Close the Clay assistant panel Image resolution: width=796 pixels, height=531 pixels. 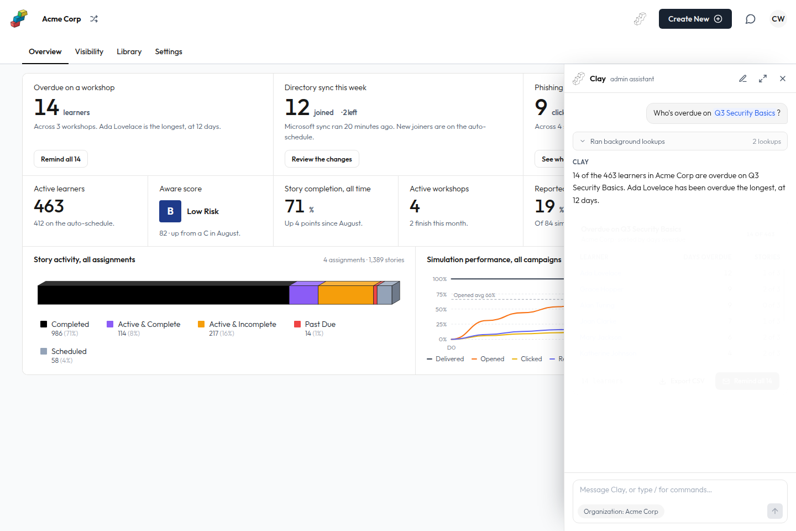[783, 79]
